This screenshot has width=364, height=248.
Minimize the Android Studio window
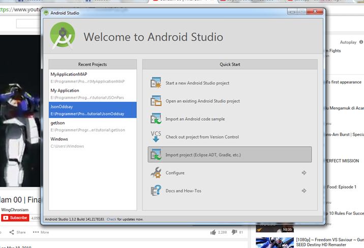pos(292,11)
